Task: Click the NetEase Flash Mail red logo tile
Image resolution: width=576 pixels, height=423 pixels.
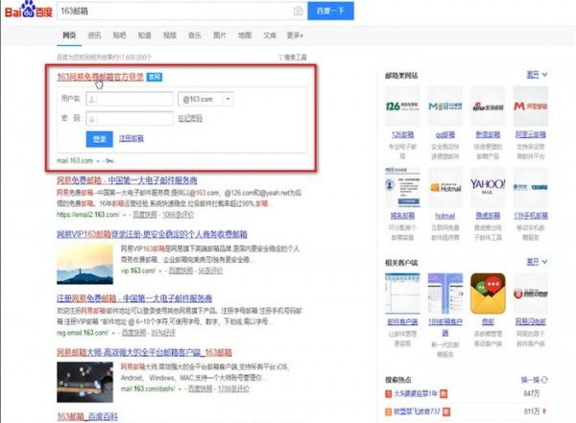Action: 531,294
